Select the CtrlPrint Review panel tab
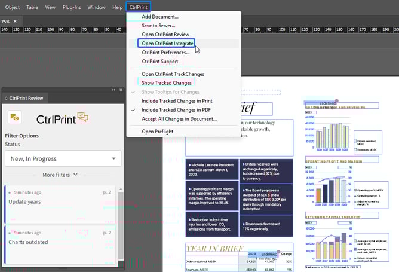 tap(26, 98)
